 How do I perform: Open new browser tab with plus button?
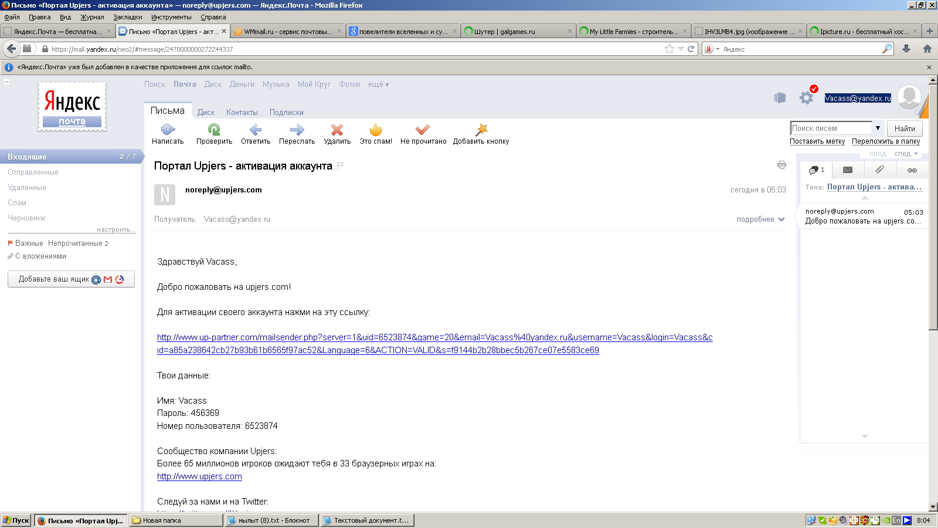[929, 31]
